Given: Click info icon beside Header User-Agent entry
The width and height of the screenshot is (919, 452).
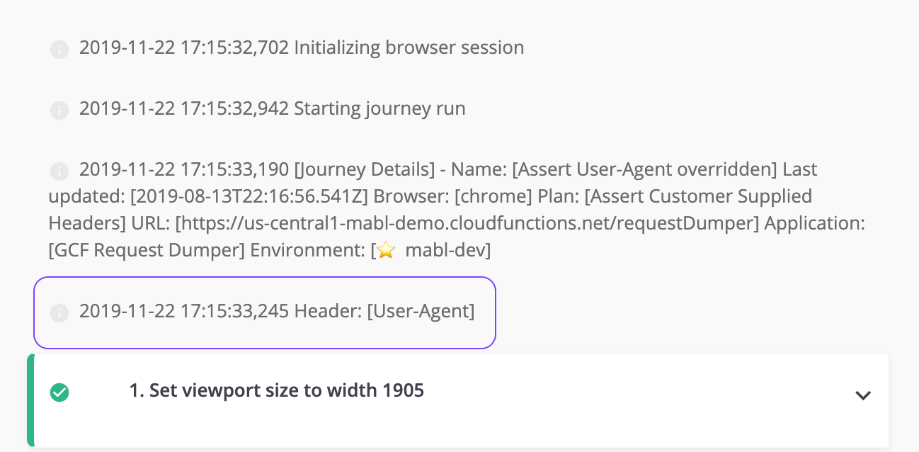Looking at the screenshot, I should pyautogui.click(x=59, y=313).
